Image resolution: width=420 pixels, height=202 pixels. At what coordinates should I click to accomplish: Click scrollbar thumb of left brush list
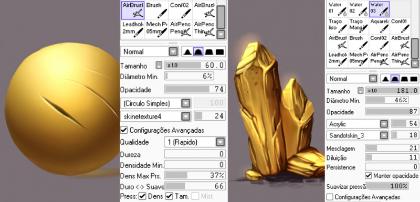[x=220, y=17]
